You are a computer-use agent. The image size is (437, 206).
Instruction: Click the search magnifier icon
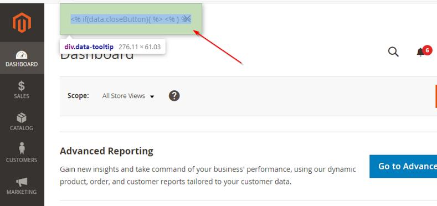coord(393,52)
